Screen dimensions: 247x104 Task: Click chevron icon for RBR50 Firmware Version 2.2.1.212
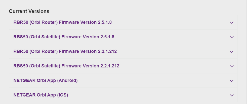232,52
